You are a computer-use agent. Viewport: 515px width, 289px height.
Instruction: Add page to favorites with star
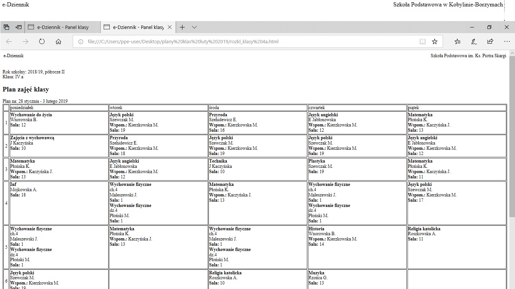[x=435, y=41]
